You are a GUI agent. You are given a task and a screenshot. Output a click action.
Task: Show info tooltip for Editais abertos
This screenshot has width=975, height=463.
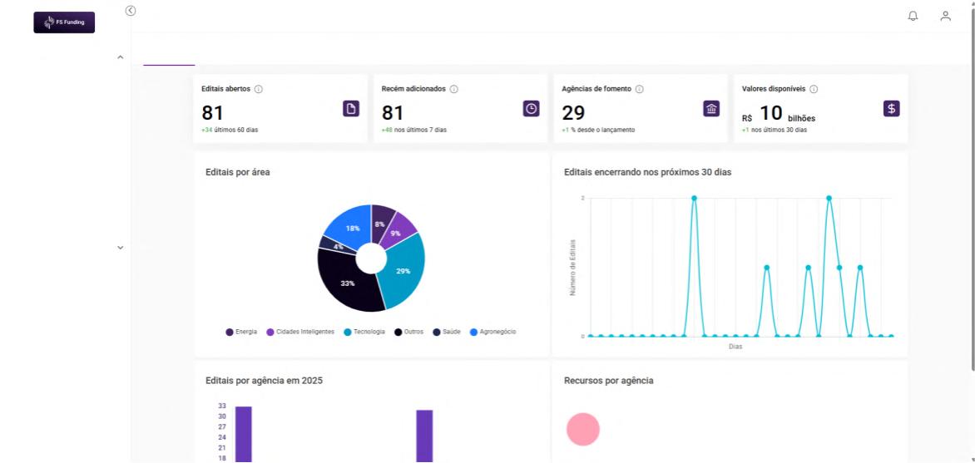tap(259, 89)
